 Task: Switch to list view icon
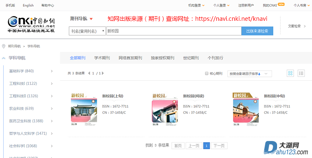click(x=301, y=73)
